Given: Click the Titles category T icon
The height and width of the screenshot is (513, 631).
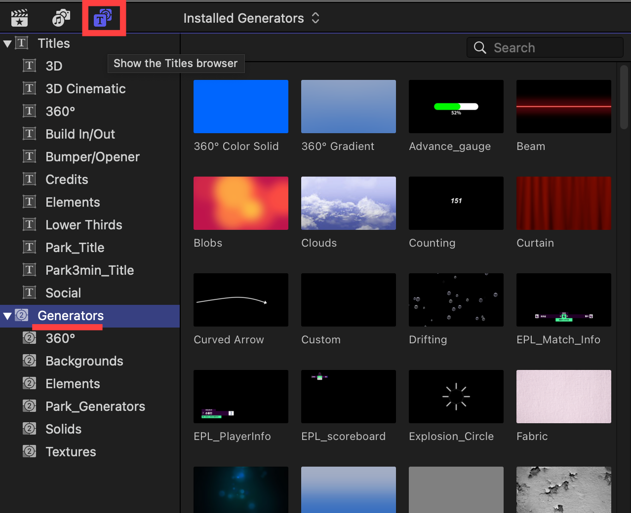Looking at the screenshot, I should 22,43.
